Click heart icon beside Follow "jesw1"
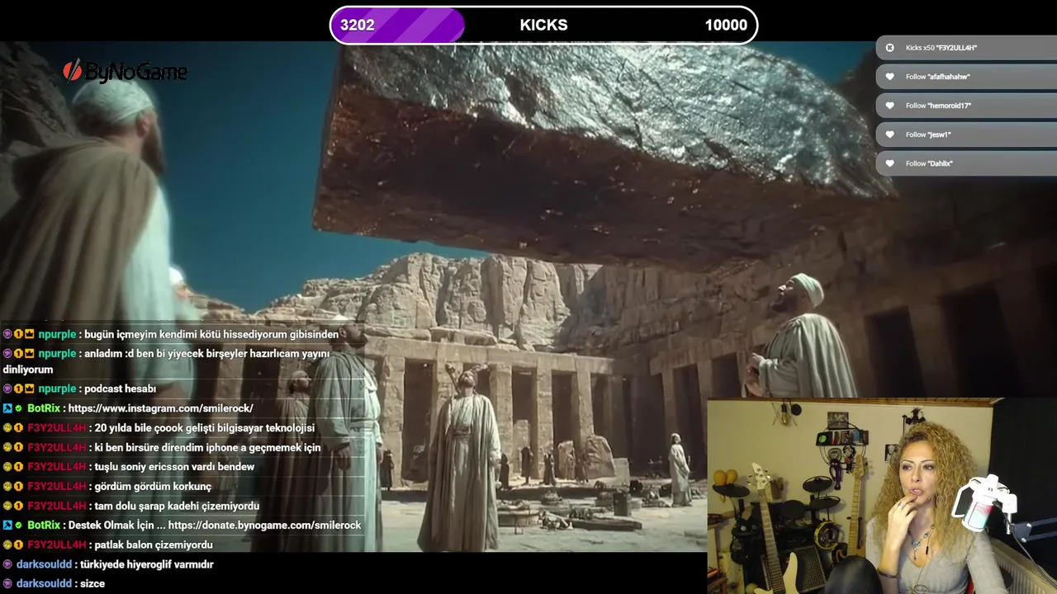 [x=889, y=134]
